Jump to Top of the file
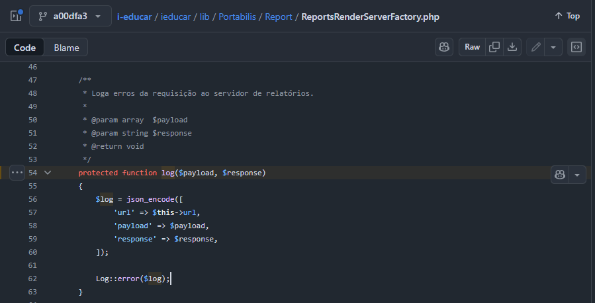Image resolution: width=595 pixels, height=303 pixels. (567, 16)
